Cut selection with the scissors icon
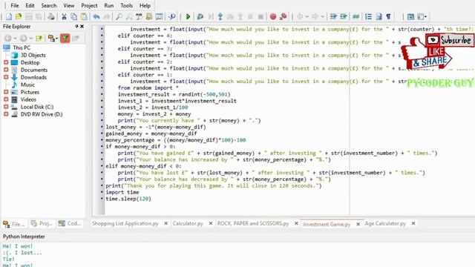 pyautogui.click(x=64, y=16)
